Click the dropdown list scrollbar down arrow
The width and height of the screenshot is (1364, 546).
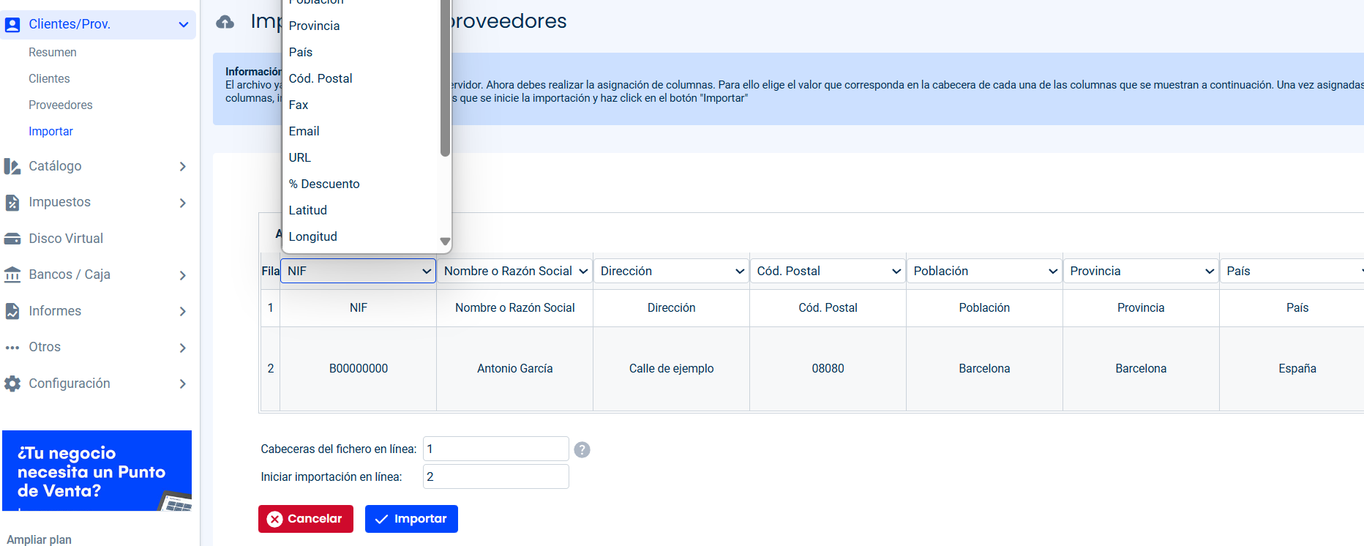(445, 242)
